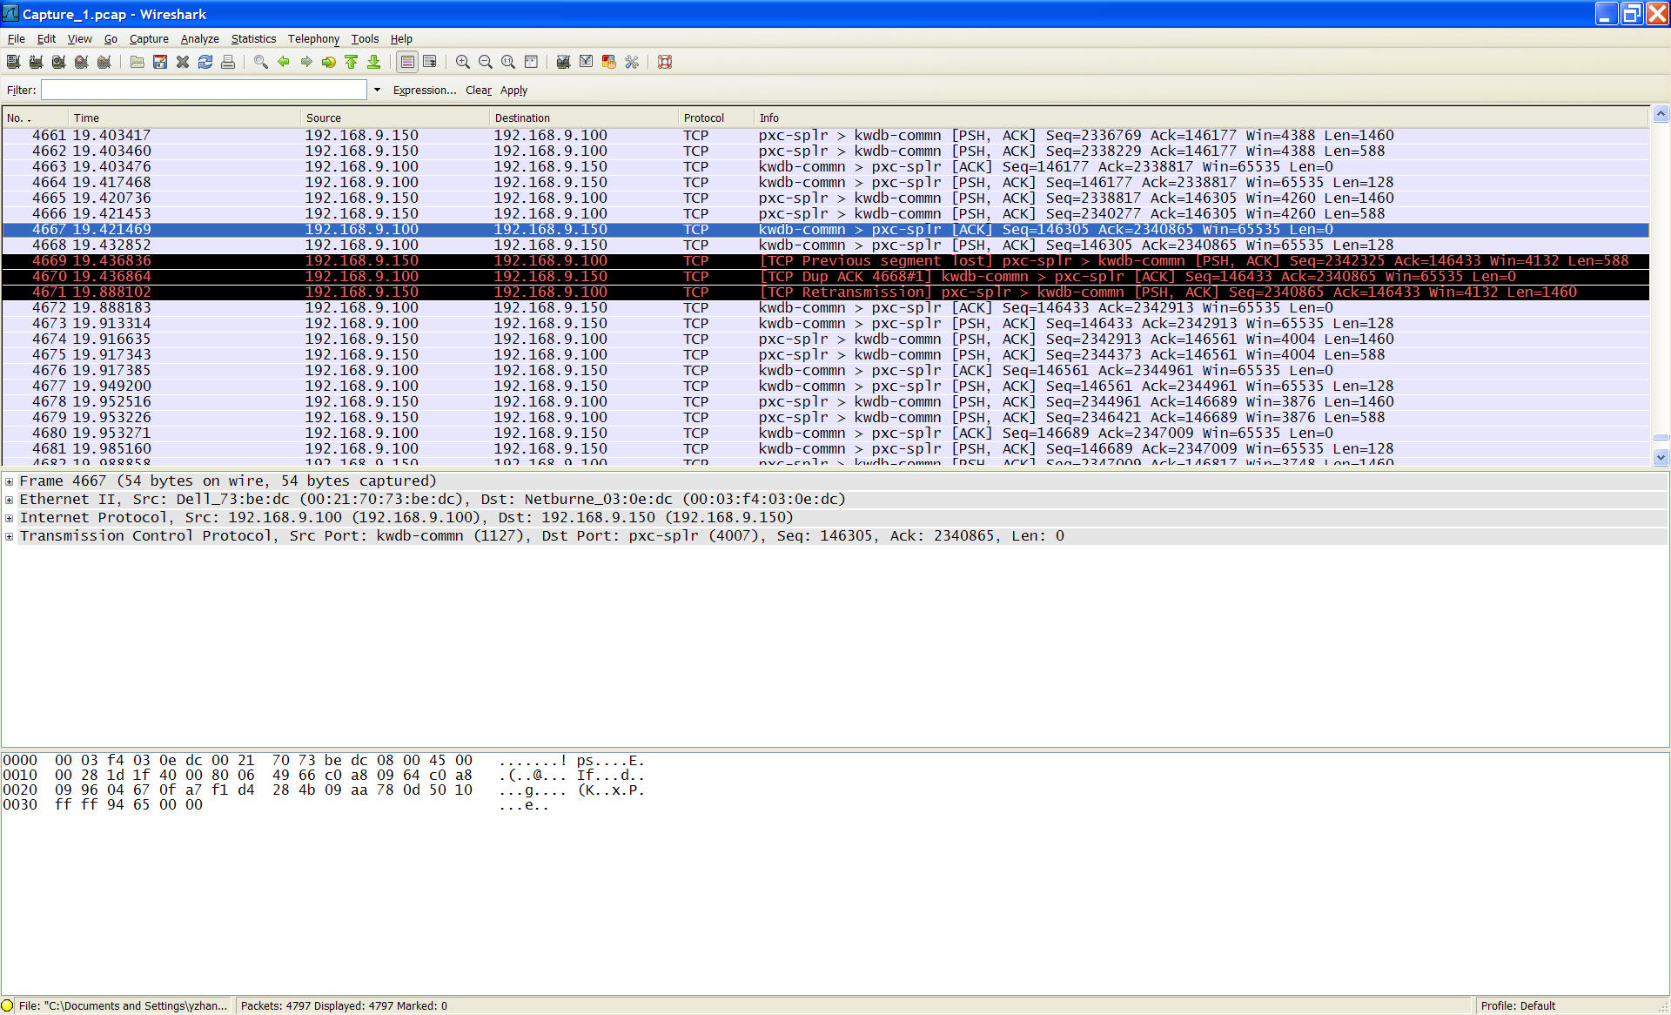The width and height of the screenshot is (1671, 1015).
Task: Zoom out toolbar icon
Action: (486, 62)
